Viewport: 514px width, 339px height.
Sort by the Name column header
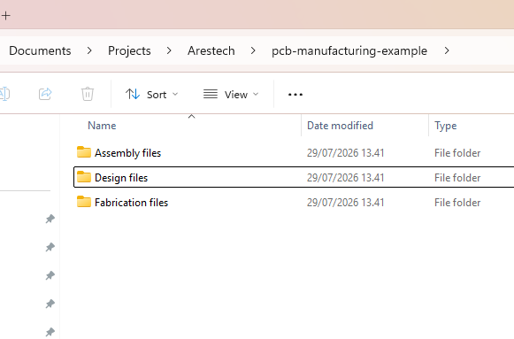click(102, 126)
